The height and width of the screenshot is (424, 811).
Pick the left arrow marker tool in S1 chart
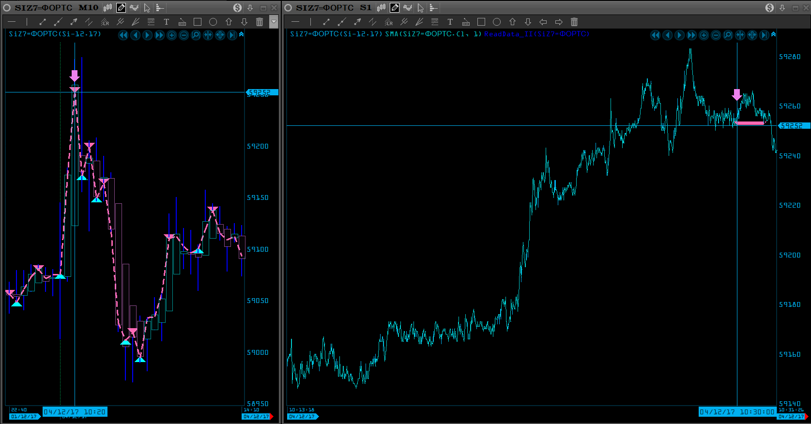[x=543, y=22]
